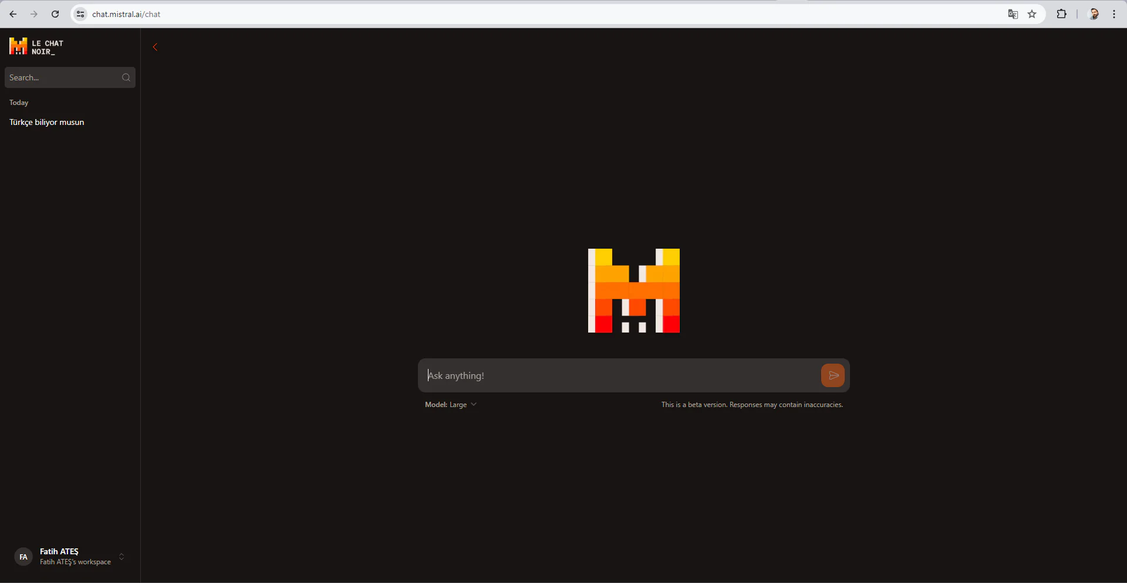Click the 'Today' section heading
1127x583 pixels.
19,103
